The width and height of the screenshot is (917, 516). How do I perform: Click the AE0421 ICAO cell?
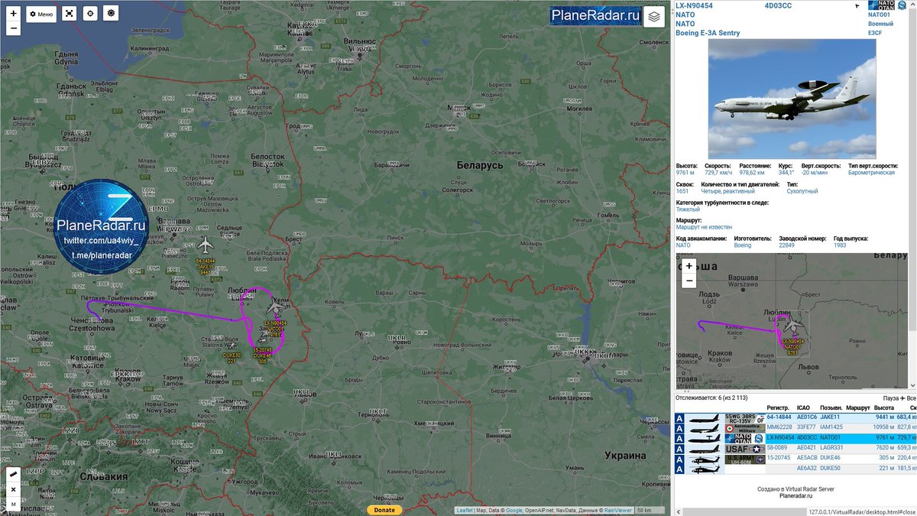[x=807, y=448]
